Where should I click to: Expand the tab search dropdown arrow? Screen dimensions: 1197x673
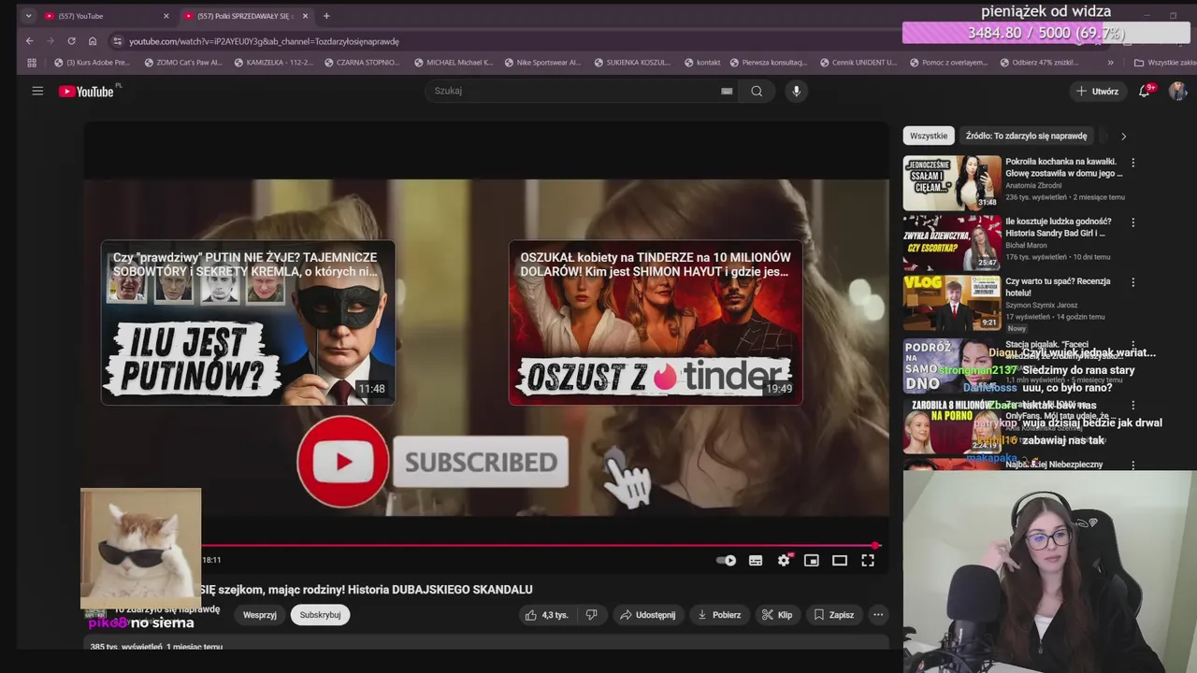pos(28,16)
